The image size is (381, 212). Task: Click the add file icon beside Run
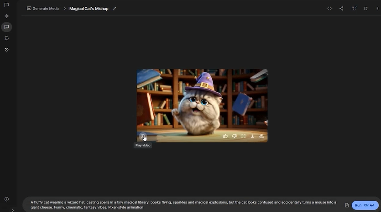coord(347,205)
